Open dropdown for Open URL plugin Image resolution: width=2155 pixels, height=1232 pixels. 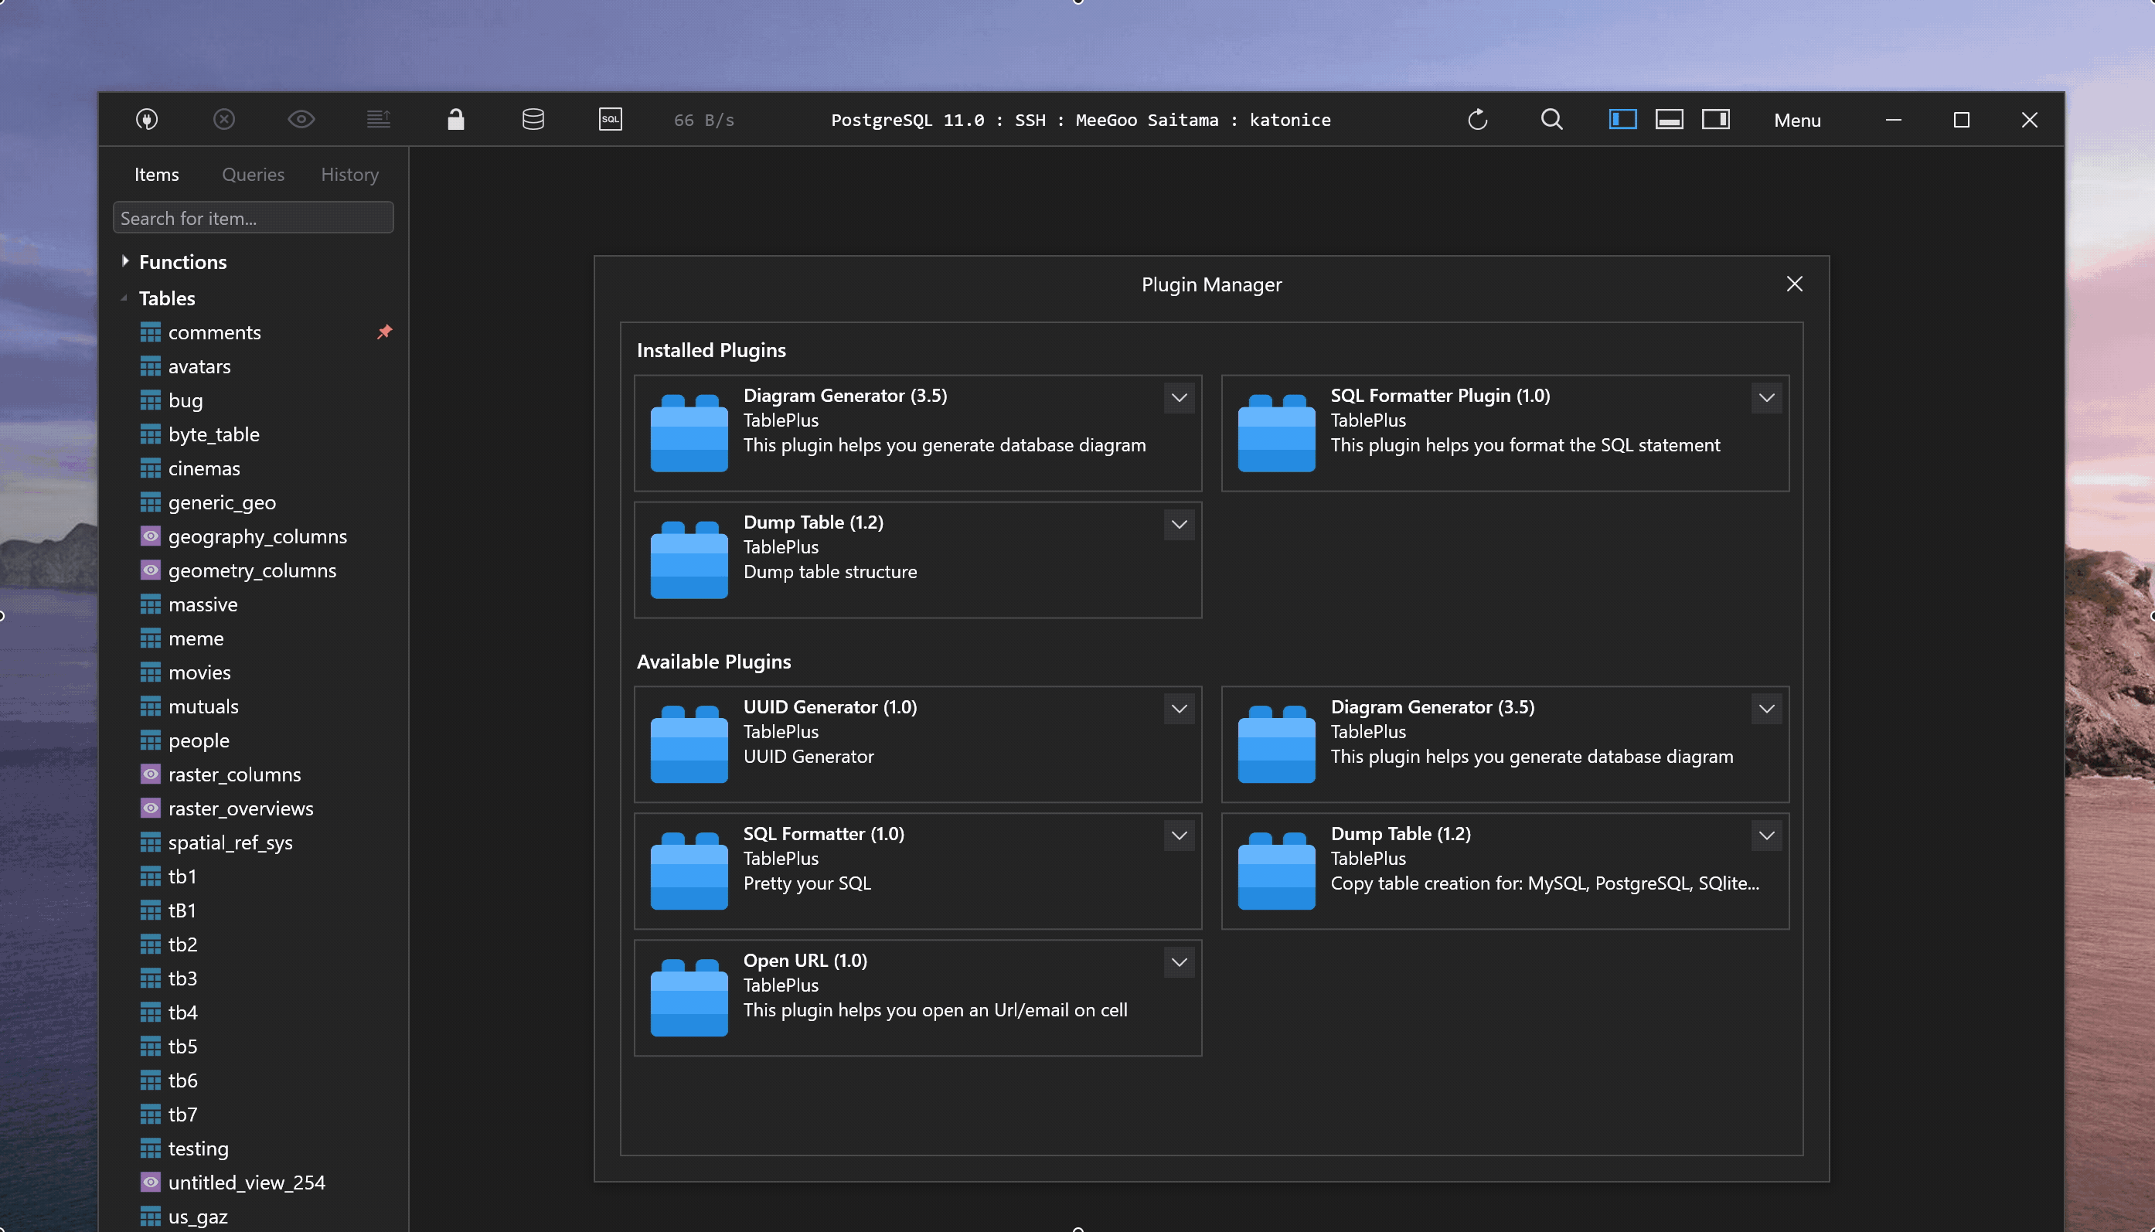(1179, 962)
